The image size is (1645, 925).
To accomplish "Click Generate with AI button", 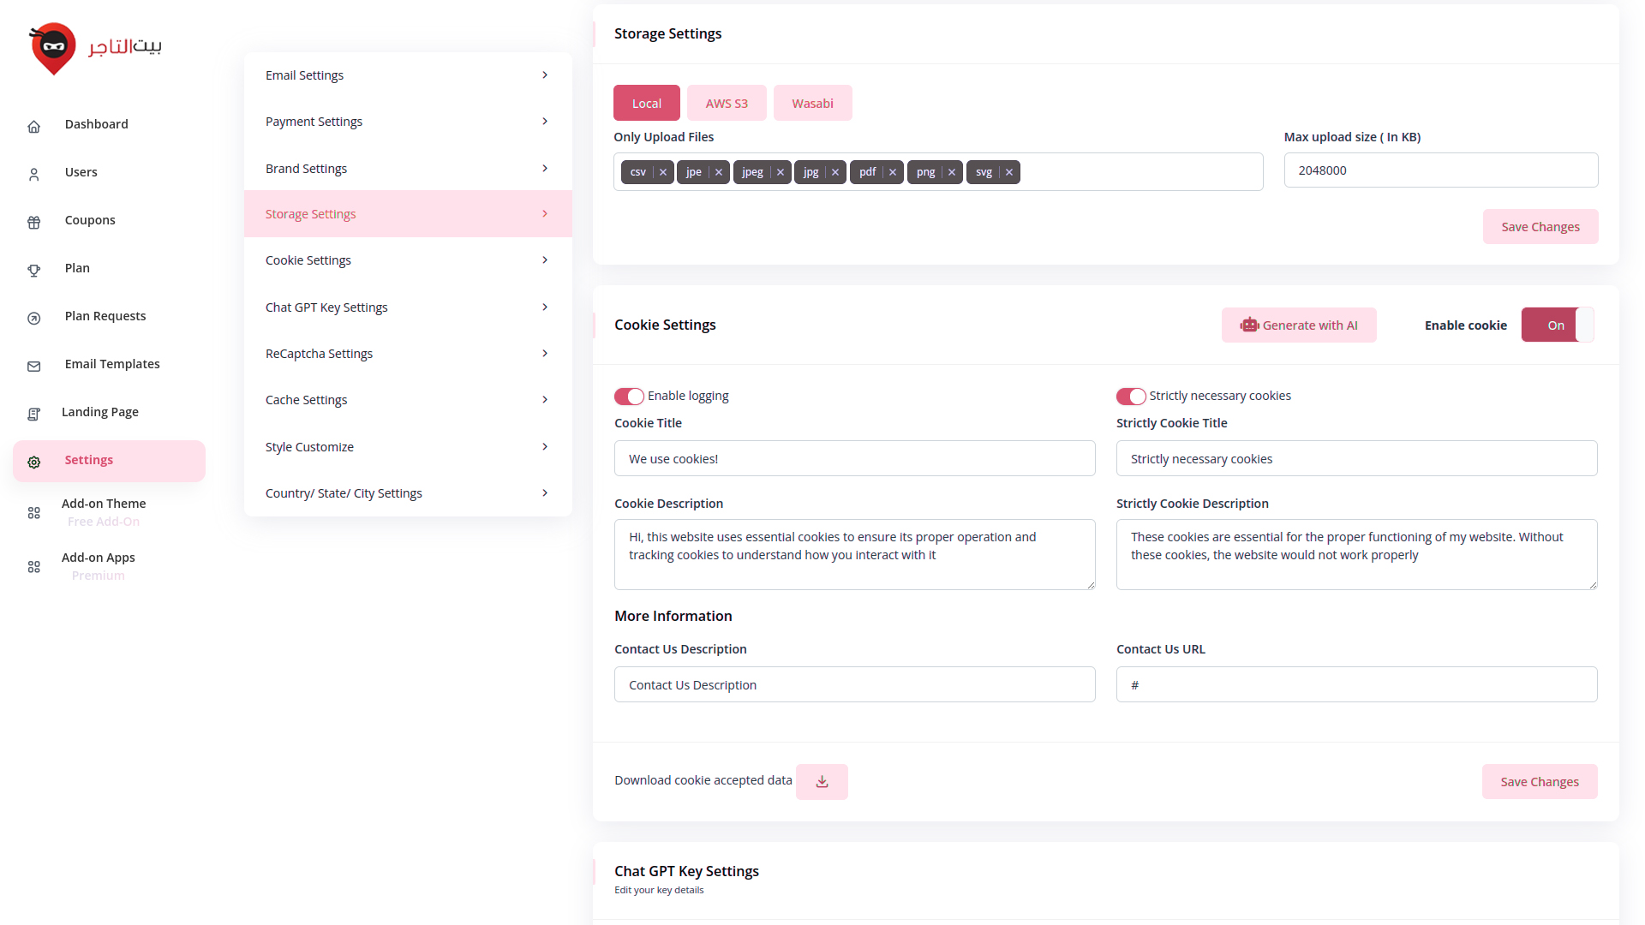I will (x=1299, y=325).
